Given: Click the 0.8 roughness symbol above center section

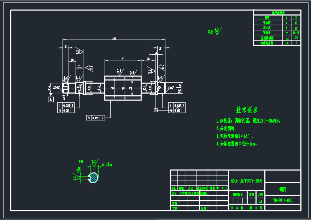Looking at the screenshot, I should click(131, 72).
